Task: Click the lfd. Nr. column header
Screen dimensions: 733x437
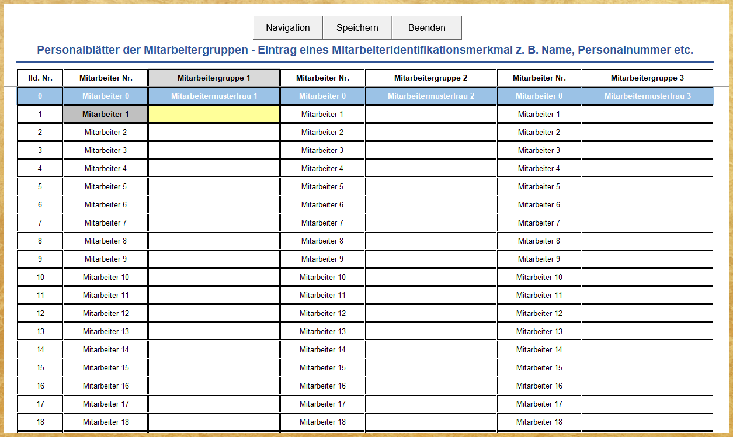Action: pyautogui.click(x=40, y=78)
